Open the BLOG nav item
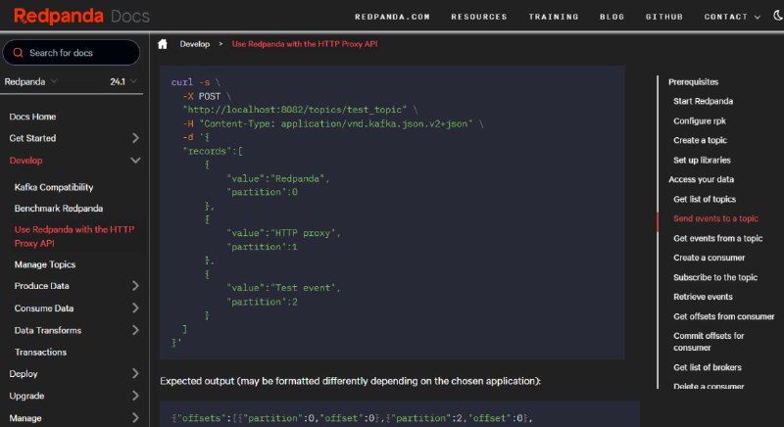The height and width of the screenshot is (427, 784). (612, 17)
